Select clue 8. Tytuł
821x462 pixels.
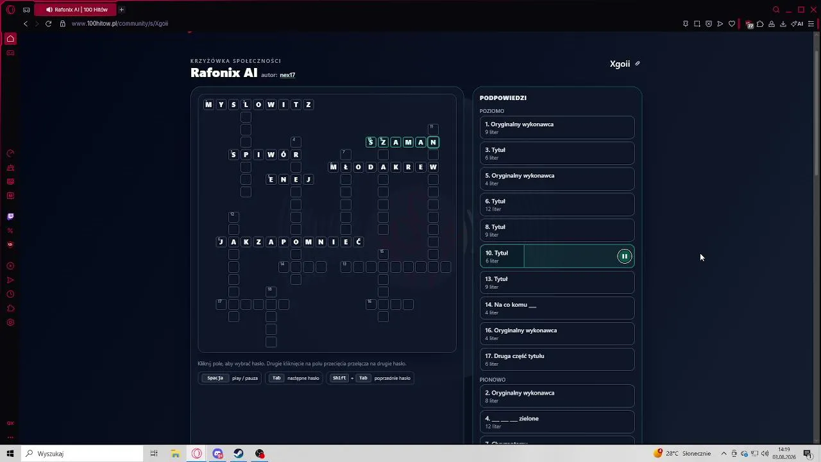557,230
